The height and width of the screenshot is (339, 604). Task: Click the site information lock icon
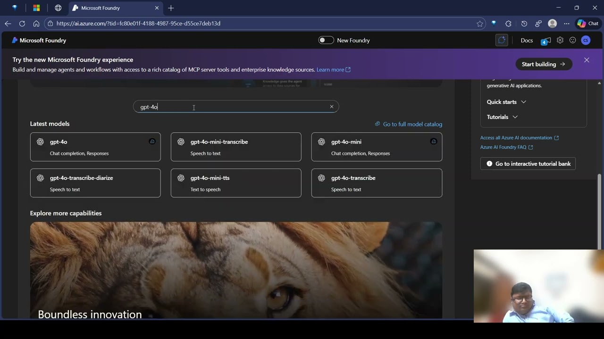click(50, 24)
